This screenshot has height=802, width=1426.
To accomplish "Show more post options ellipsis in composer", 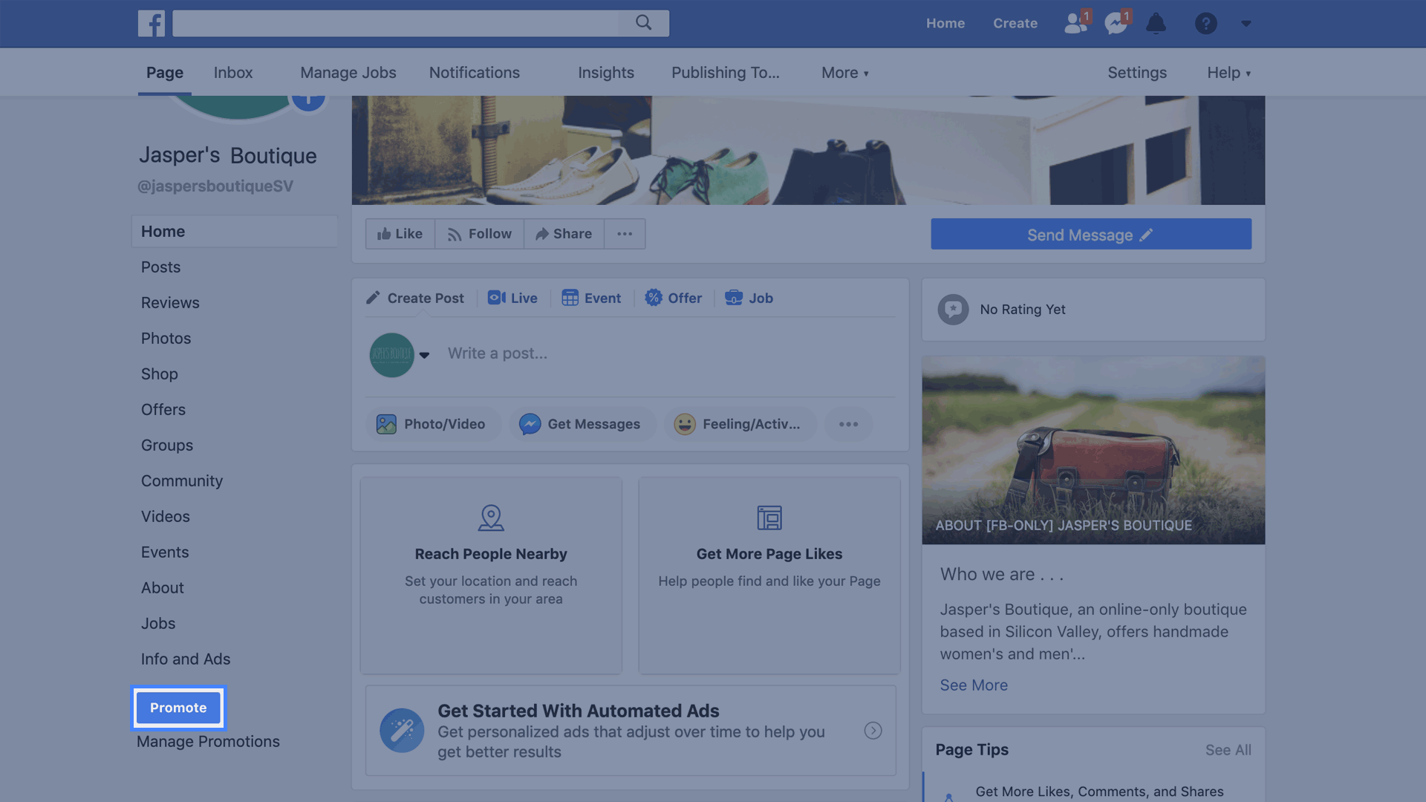I will pos(848,424).
